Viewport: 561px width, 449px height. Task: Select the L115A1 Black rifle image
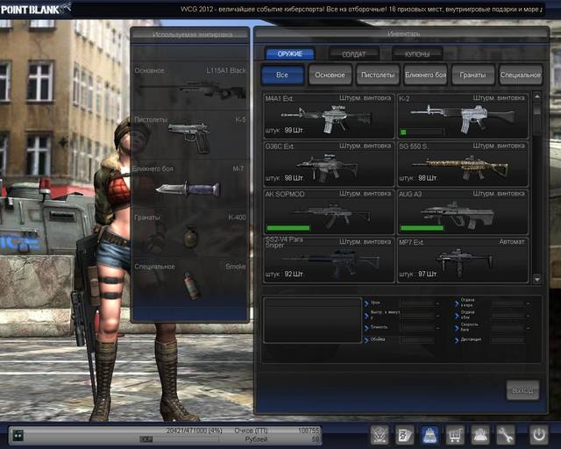click(x=193, y=89)
